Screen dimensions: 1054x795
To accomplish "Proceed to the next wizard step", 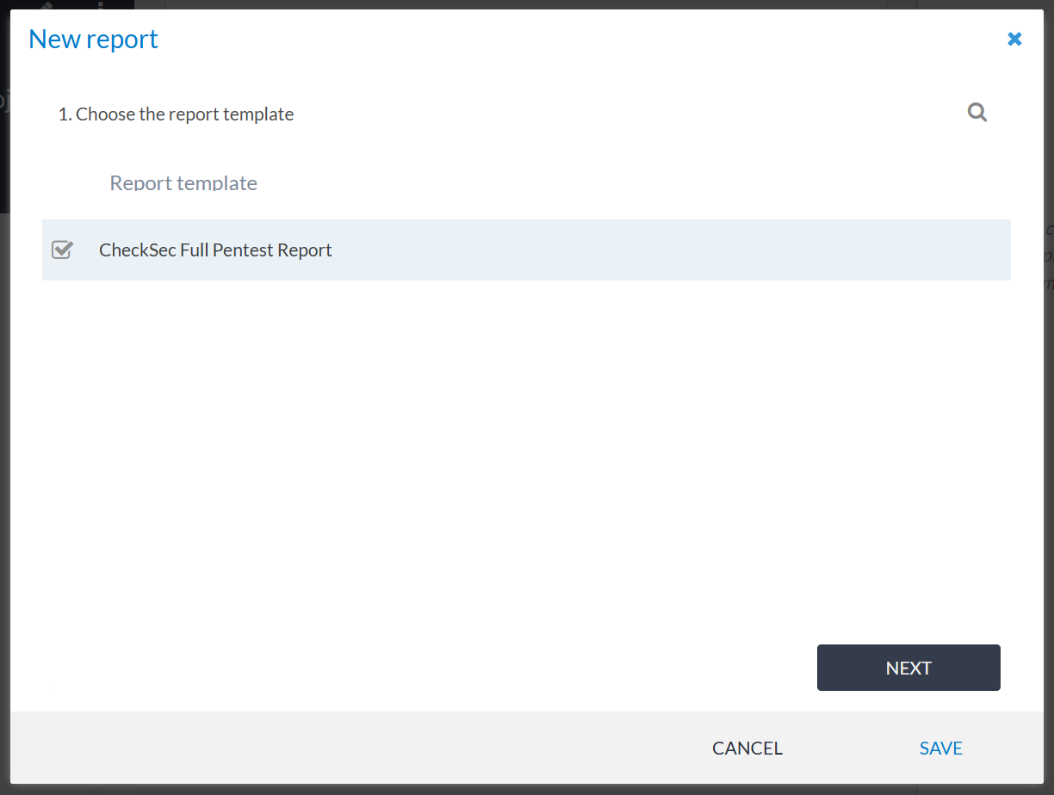I will (908, 668).
